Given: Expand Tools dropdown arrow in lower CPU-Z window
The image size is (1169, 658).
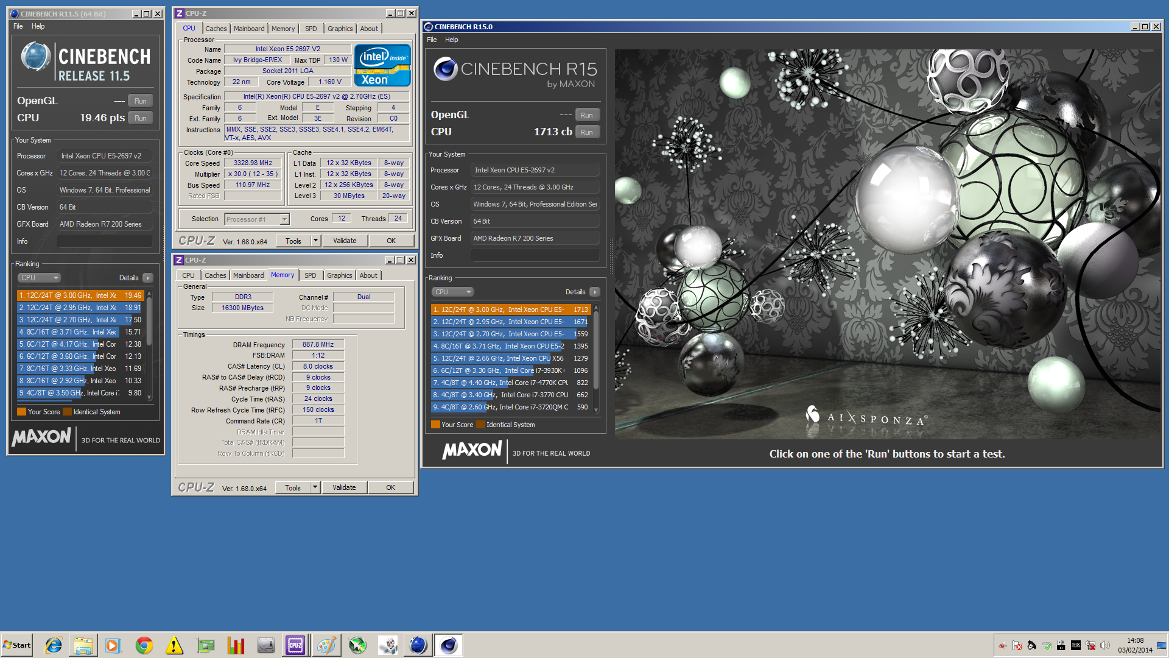Looking at the screenshot, I should pyautogui.click(x=315, y=487).
